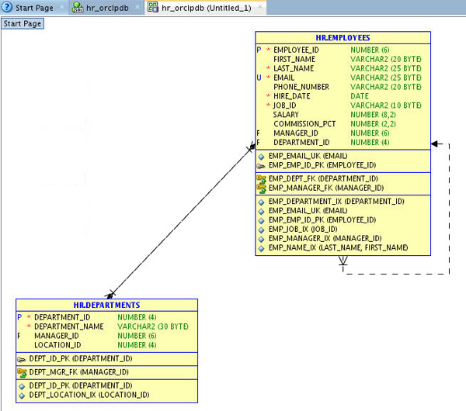466x411 pixels.
Task: Close the Start Page tab
Action: point(62,7)
